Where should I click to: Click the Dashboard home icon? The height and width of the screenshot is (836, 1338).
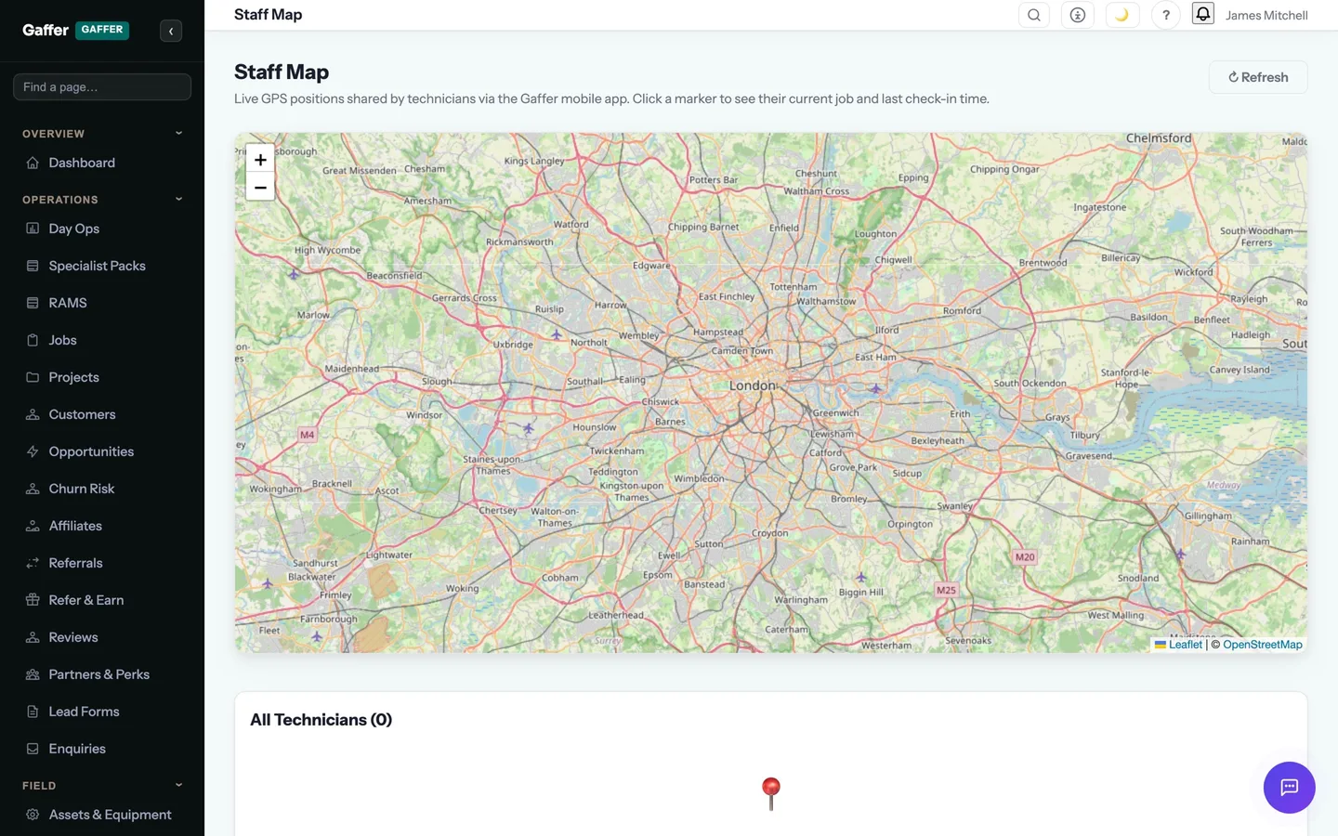click(x=33, y=163)
